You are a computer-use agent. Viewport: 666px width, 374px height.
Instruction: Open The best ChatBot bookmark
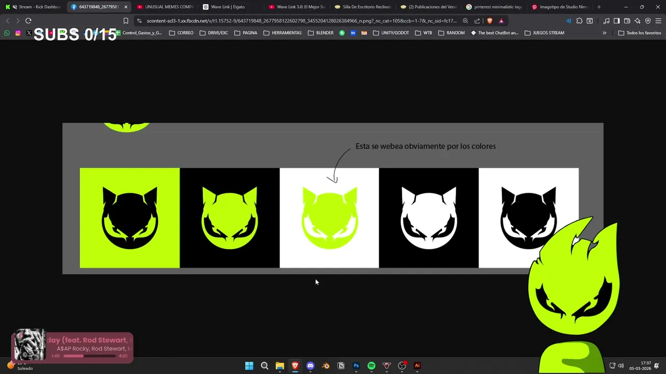click(494, 33)
